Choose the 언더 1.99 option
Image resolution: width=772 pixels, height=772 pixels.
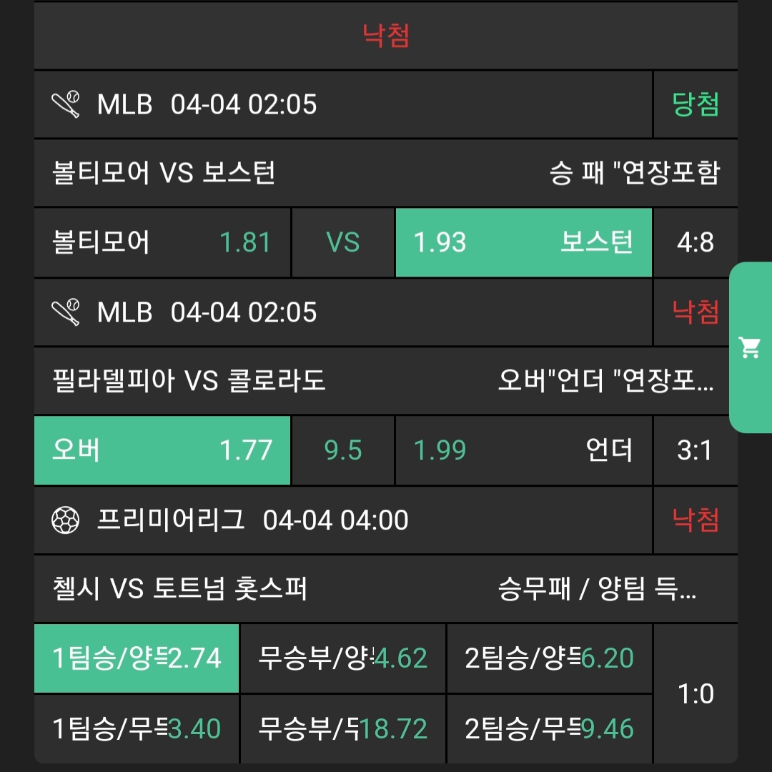[x=523, y=450]
